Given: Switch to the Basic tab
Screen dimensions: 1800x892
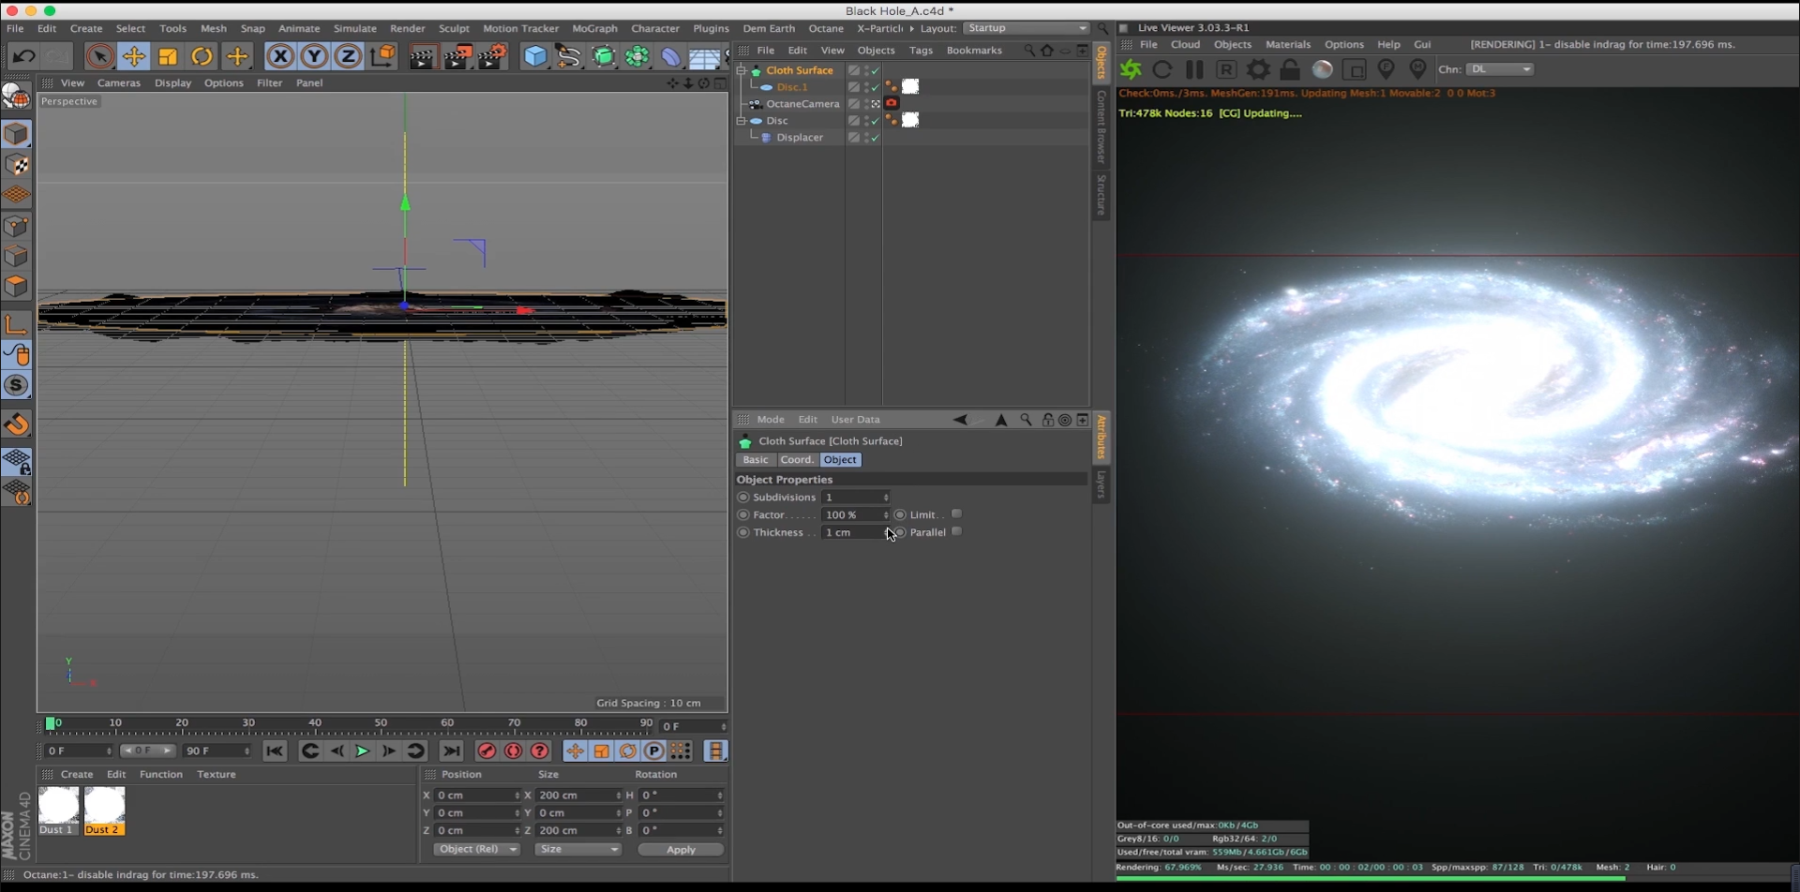Looking at the screenshot, I should [756, 460].
